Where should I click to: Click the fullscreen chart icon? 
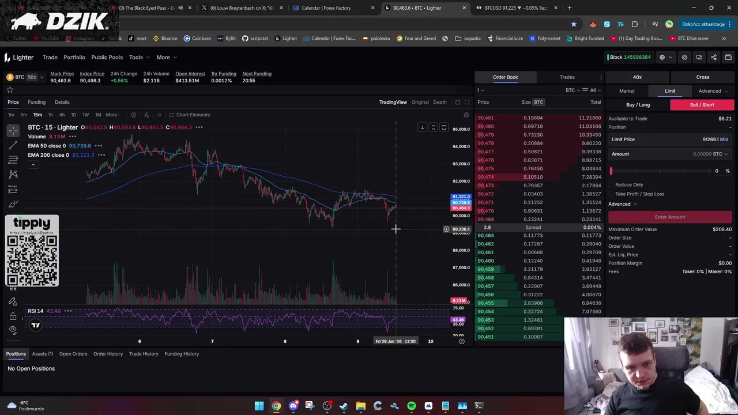466,102
